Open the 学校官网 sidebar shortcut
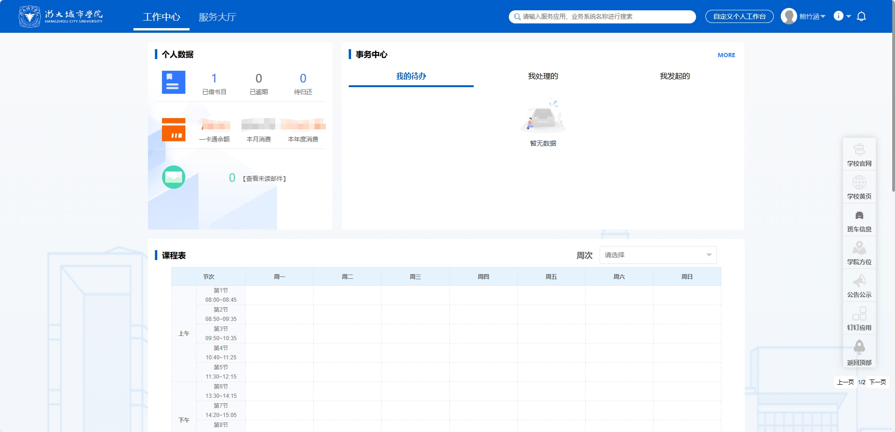Image resolution: width=895 pixels, height=432 pixels. pyautogui.click(x=859, y=155)
